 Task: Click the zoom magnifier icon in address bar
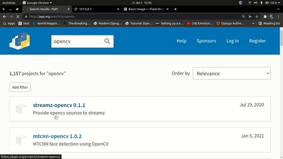pyautogui.click(x=244, y=17)
